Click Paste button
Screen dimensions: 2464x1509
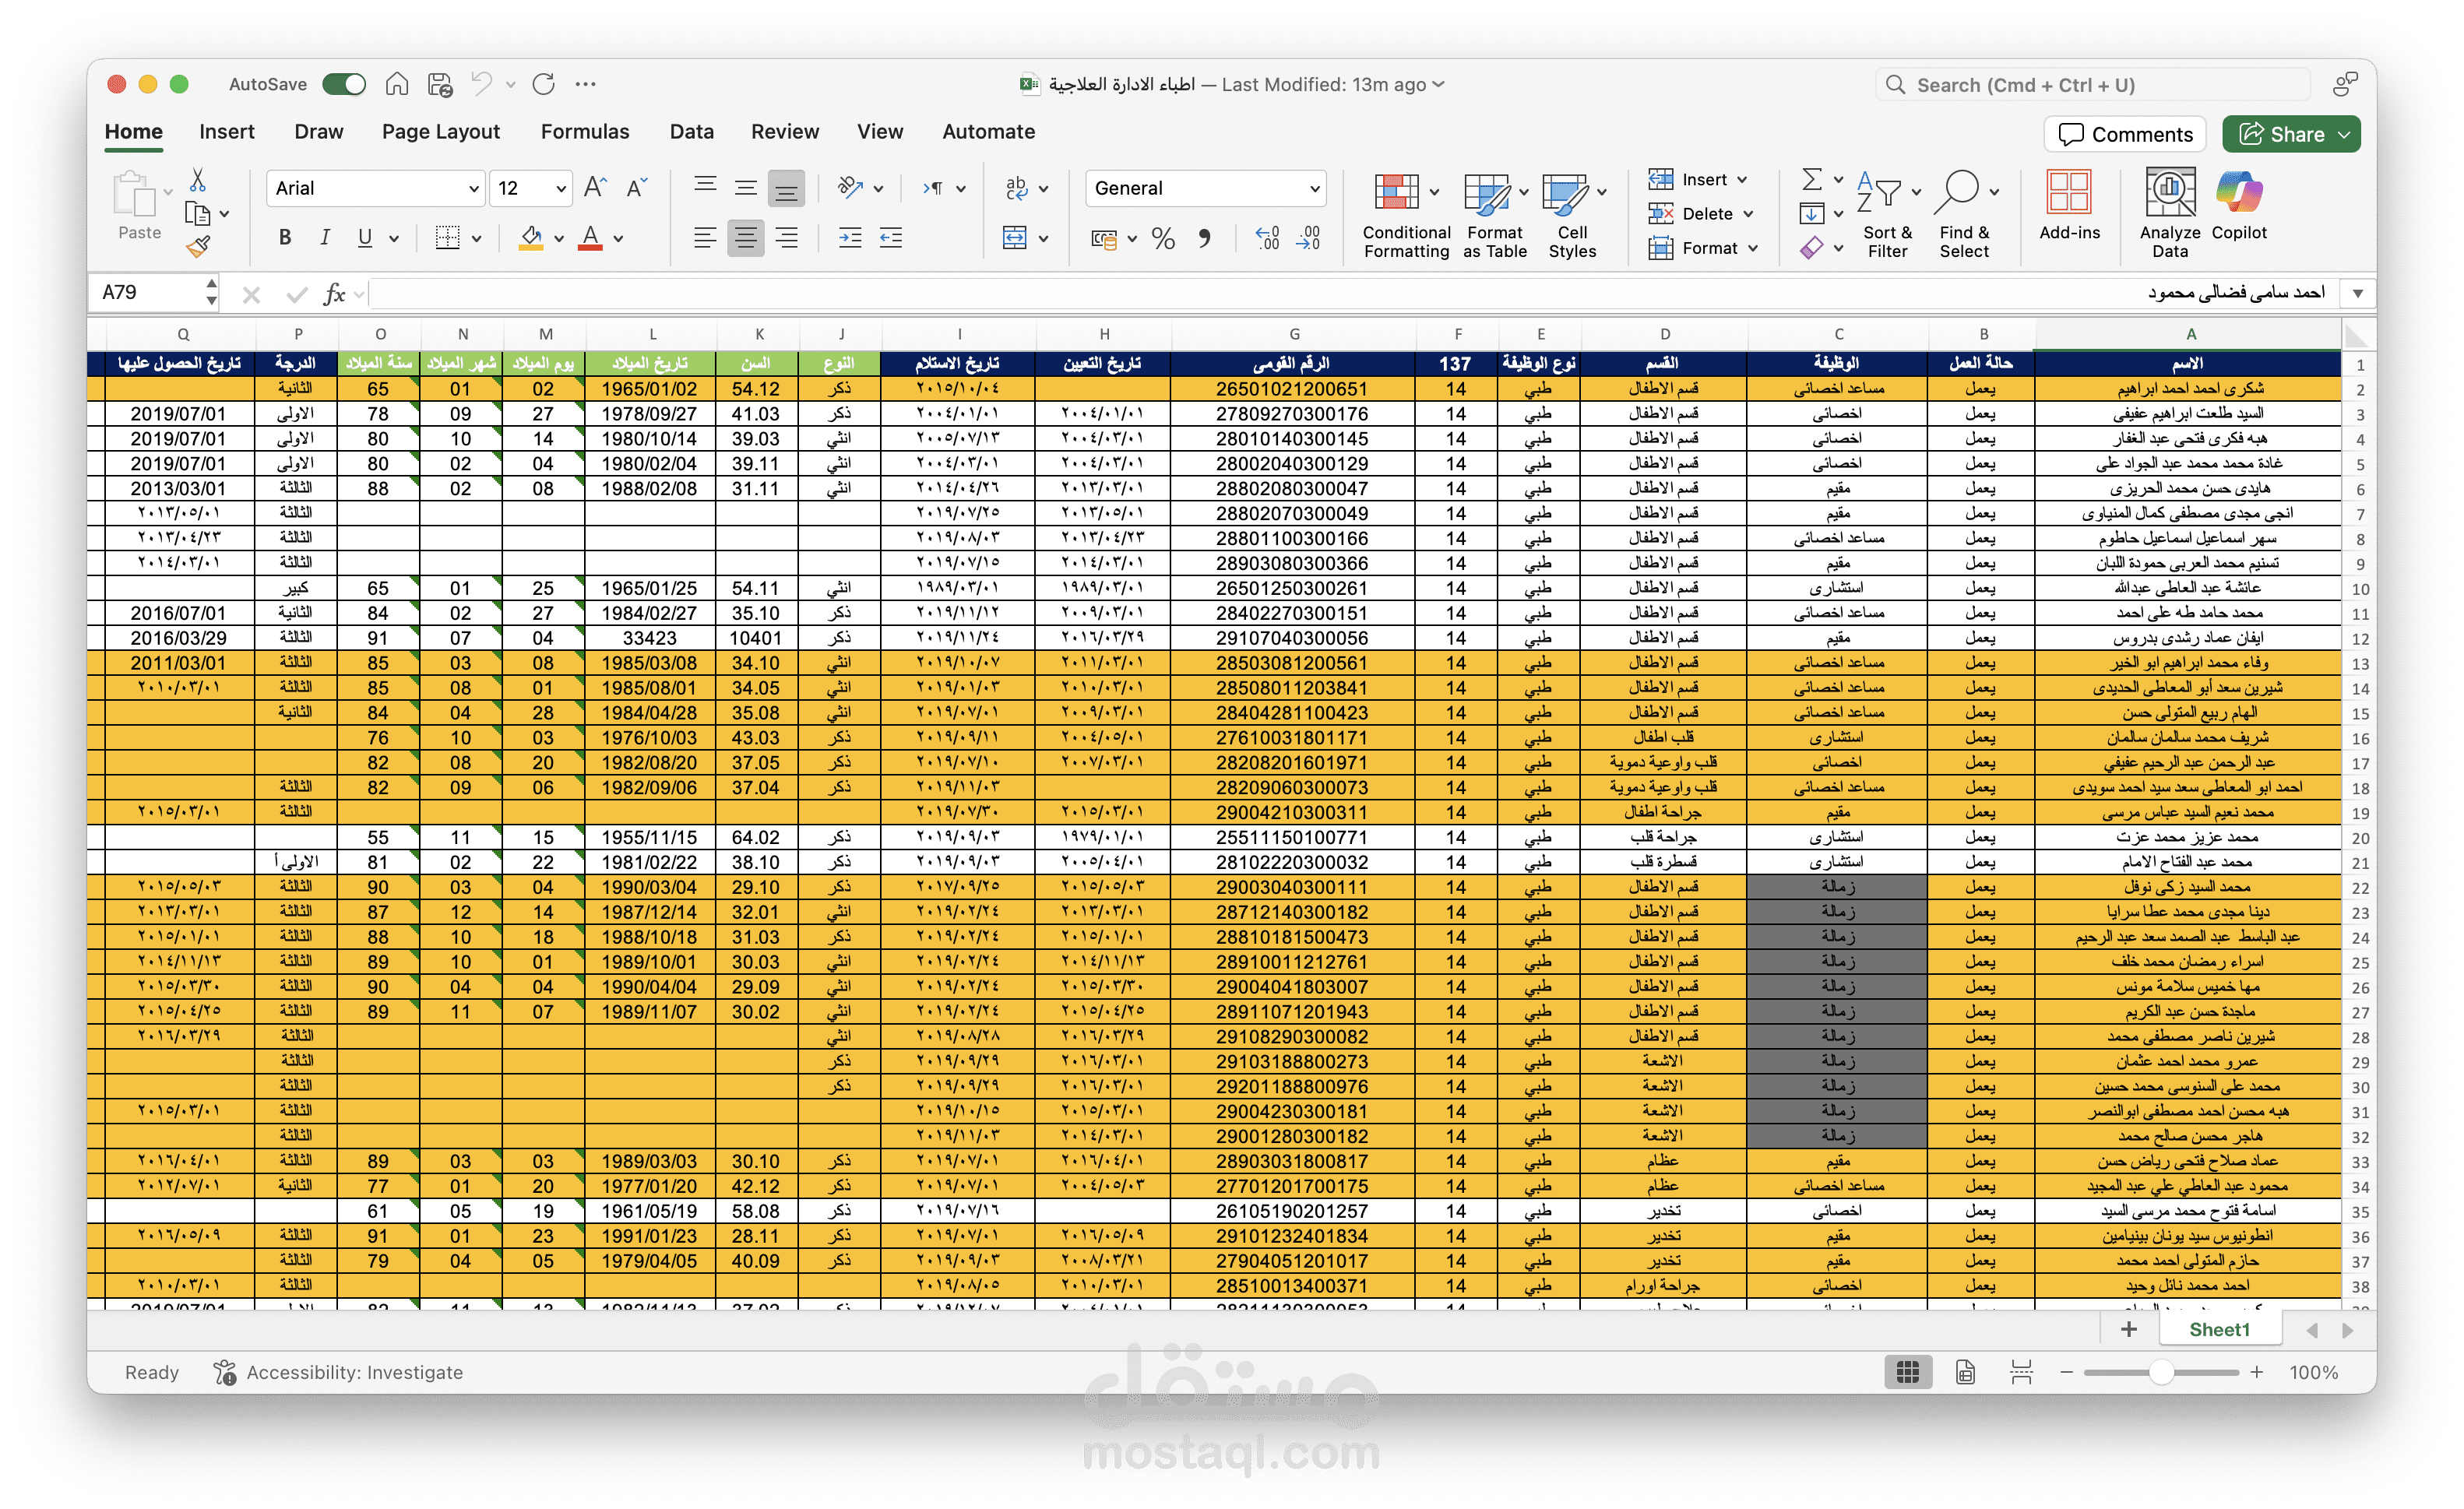click(139, 206)
